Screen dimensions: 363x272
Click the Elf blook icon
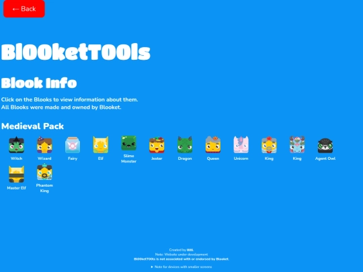(100, 145)
